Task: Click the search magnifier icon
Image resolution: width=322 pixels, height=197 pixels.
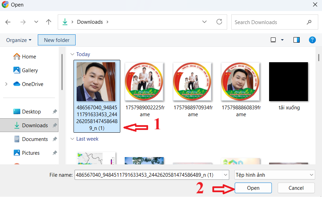Action: pyautogui.click(x=309, y=22)
